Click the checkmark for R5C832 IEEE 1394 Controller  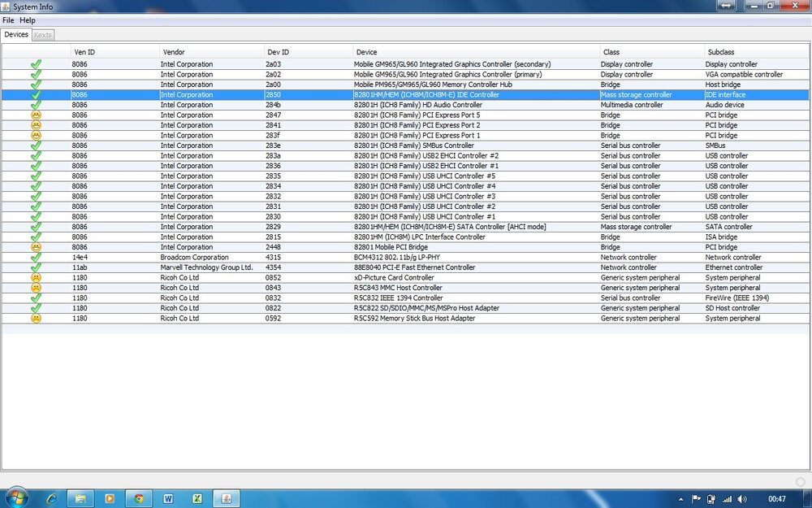(36, 298)
